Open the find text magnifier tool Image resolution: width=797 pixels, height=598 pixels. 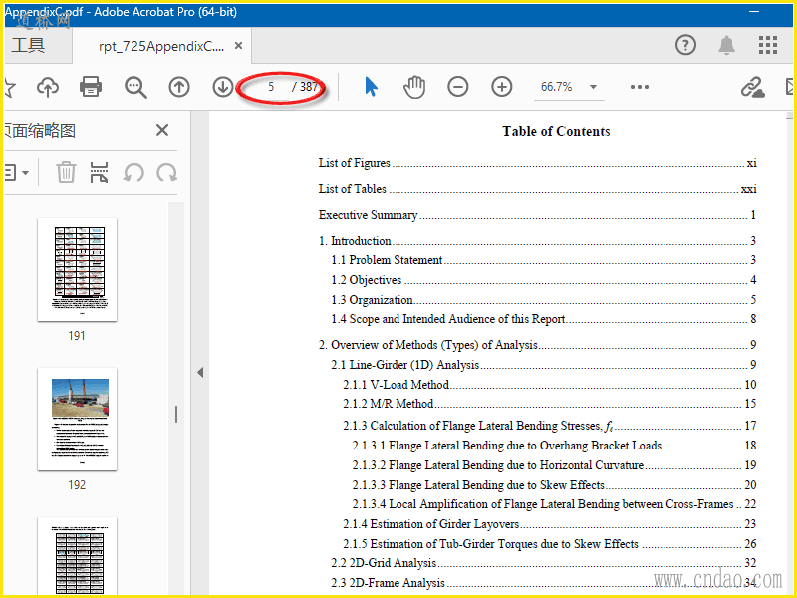135,87
